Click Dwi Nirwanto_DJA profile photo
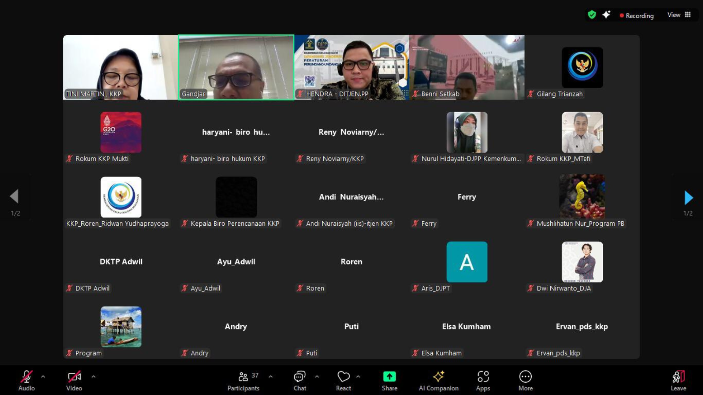The width and height of the screenshot is (703, 395). (x=582, y=262)
